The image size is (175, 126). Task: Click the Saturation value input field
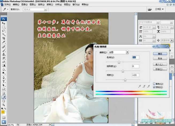(x=136, y=66)
